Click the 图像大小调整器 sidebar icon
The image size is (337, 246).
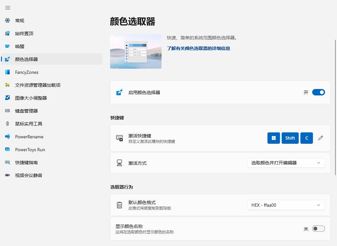click(x=7, y=98)
